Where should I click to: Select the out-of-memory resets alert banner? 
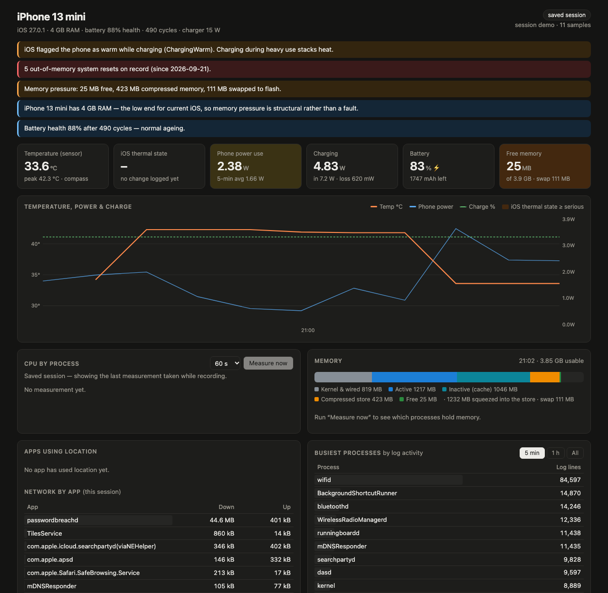304,69
